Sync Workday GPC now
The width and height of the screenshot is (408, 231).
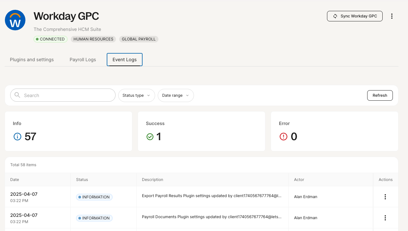pos(355,16)
